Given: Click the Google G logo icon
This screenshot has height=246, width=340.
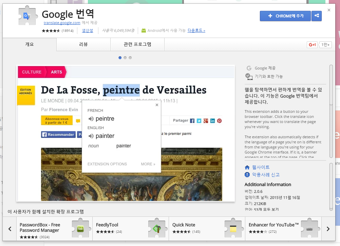Looking at the screenshot, I should coord(249,68).
